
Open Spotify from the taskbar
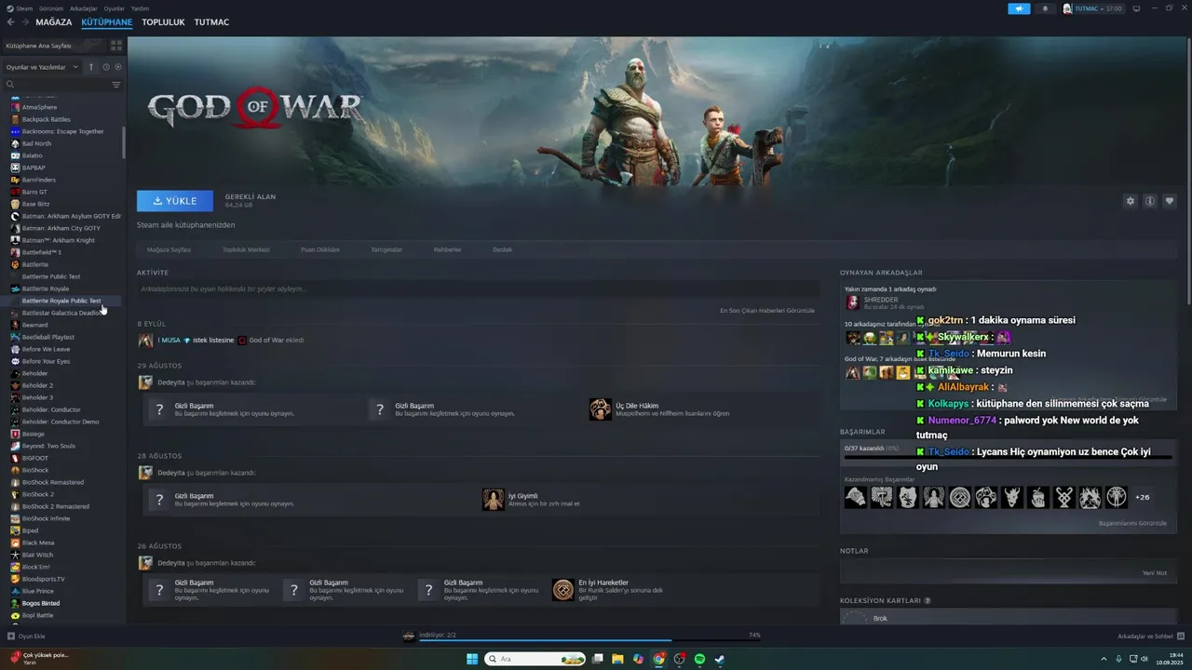coord(699,659)
